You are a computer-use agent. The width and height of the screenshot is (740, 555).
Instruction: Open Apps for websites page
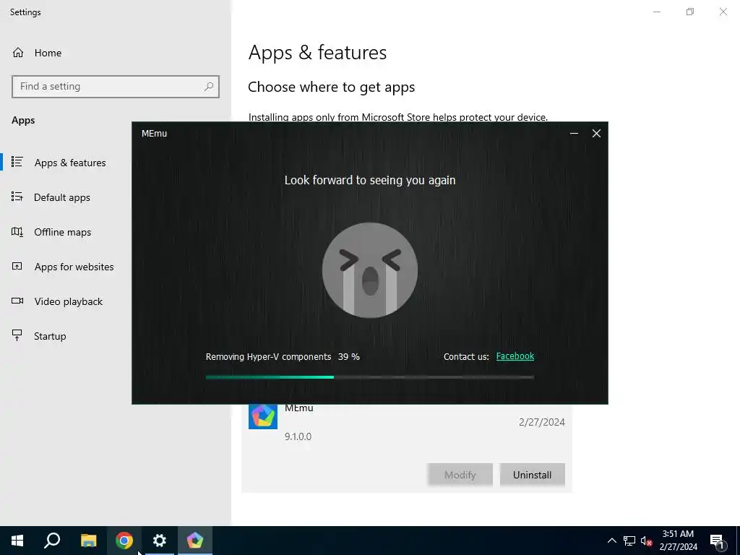click(74, 267)
